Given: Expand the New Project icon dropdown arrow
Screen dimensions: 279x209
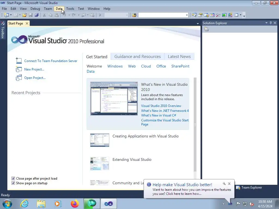Looking at the screenshot, I should tap(11, 15).
